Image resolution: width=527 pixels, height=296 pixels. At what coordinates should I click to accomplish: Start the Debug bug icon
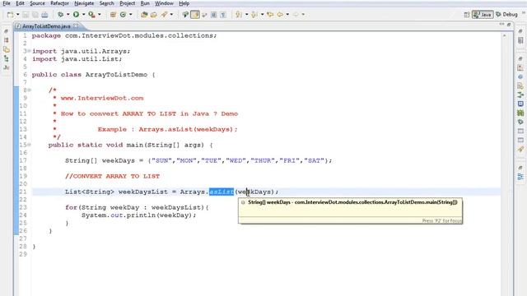[x=60, y=15]
